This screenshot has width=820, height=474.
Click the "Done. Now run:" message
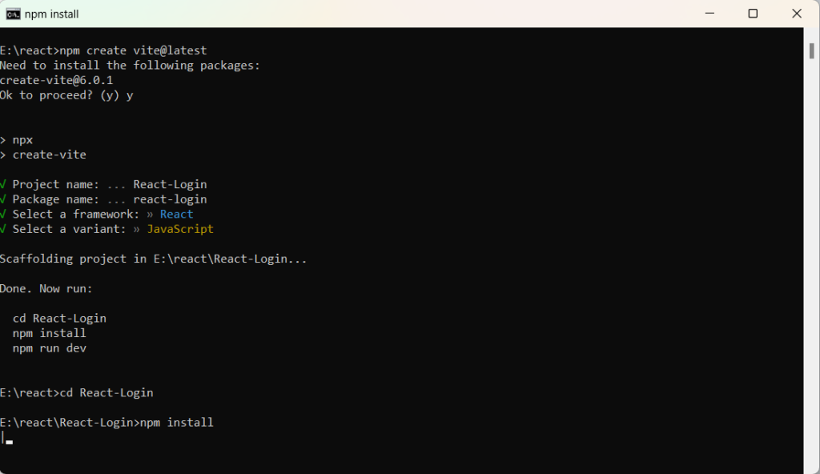pos(46,288)
